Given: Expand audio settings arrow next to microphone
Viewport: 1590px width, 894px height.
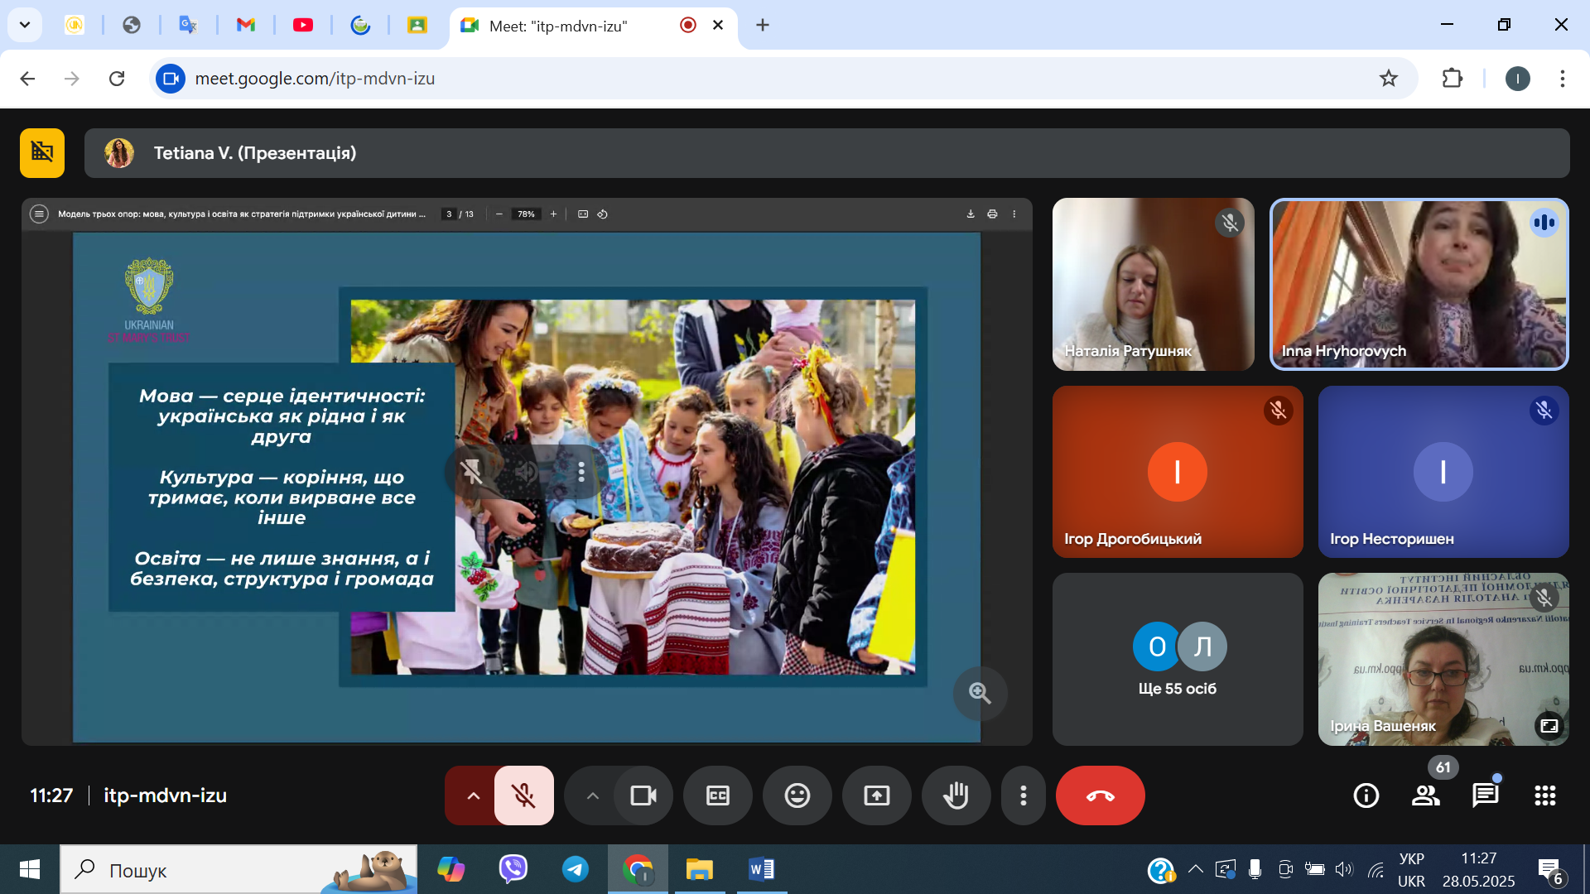Looking at the screenshot, I should (x=472, y=795).
